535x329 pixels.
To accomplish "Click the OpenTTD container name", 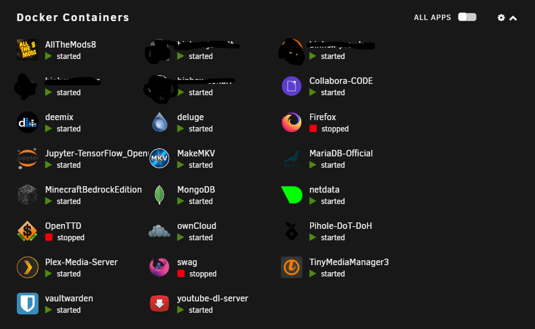I will coord(63,226).
